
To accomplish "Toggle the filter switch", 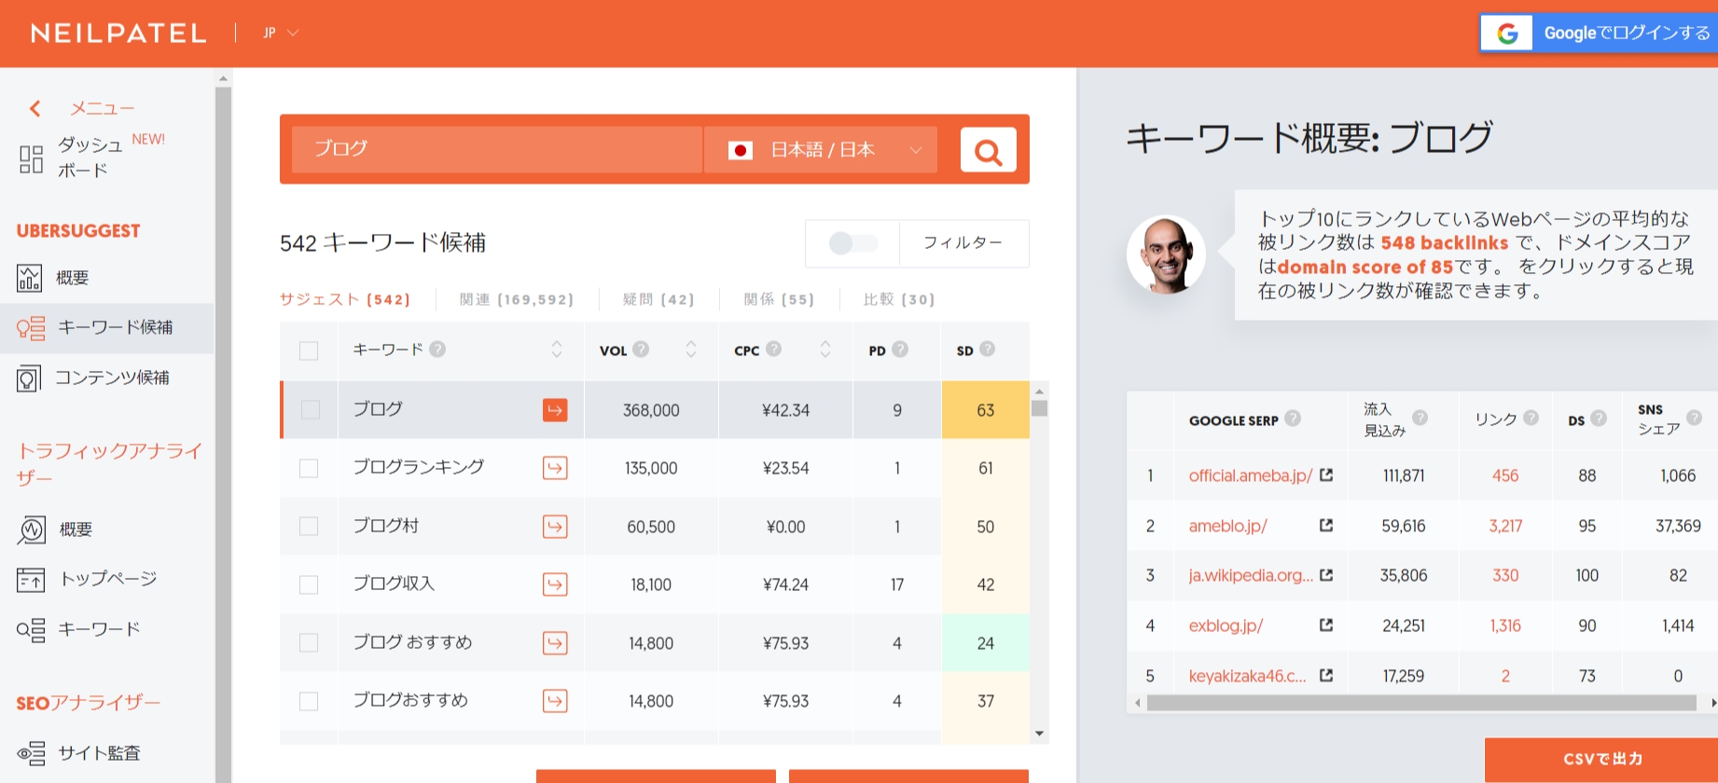I will (852, 243).
